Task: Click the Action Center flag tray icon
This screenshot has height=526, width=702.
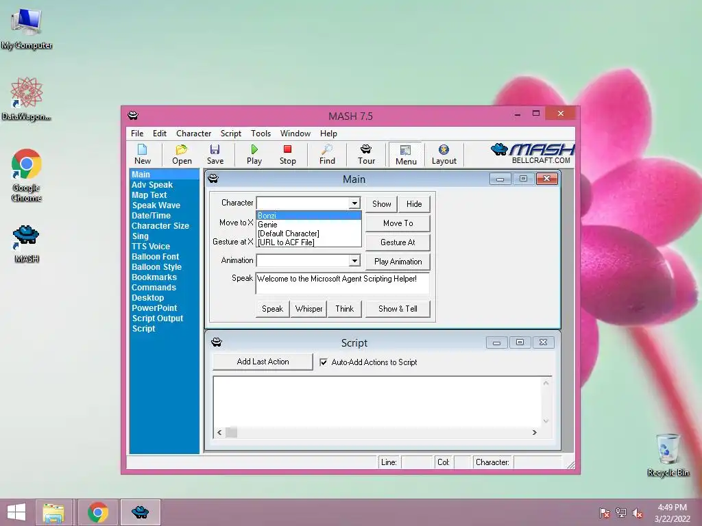Action: click(605, 513)
